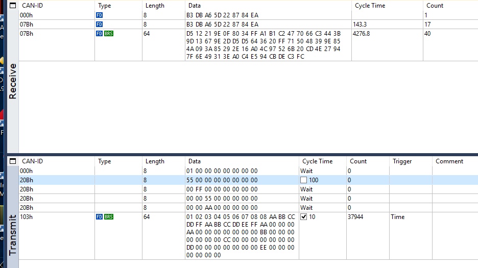Click the BRS badge in Transmit row 103h
478x268 pixels.
[x=109, y=217]
